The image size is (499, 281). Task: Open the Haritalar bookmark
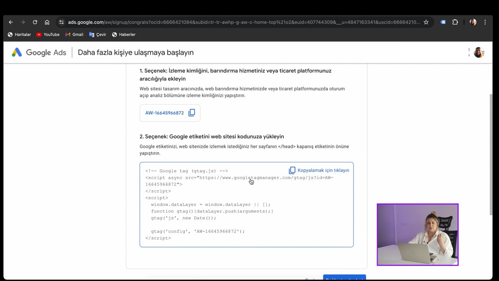click(19, 34)
